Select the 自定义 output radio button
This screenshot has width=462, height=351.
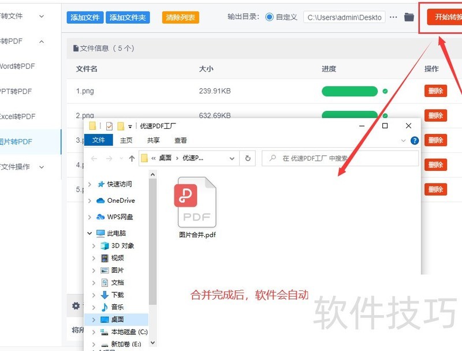[270, 17]
